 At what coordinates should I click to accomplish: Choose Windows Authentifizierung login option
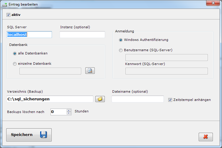tap(121, 40)
